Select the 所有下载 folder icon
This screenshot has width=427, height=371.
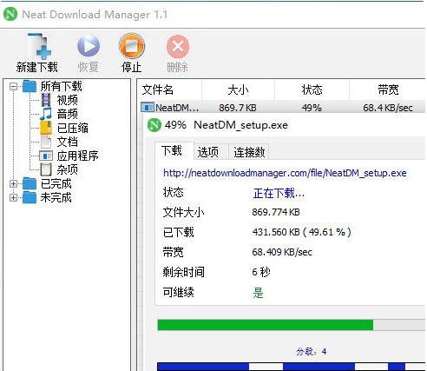click(x=30, y=86)
